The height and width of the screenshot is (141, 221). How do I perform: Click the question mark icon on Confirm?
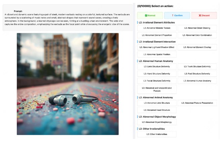pyautogui.click(x=173, y=15)
